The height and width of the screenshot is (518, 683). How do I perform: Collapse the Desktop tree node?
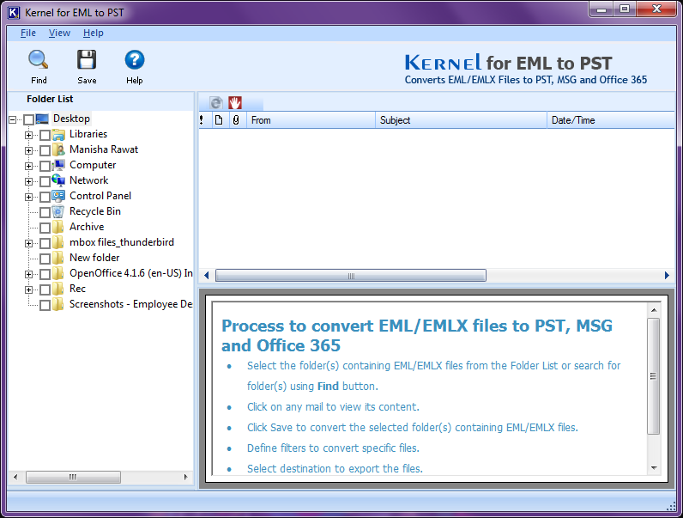click(x=13, y=119)
